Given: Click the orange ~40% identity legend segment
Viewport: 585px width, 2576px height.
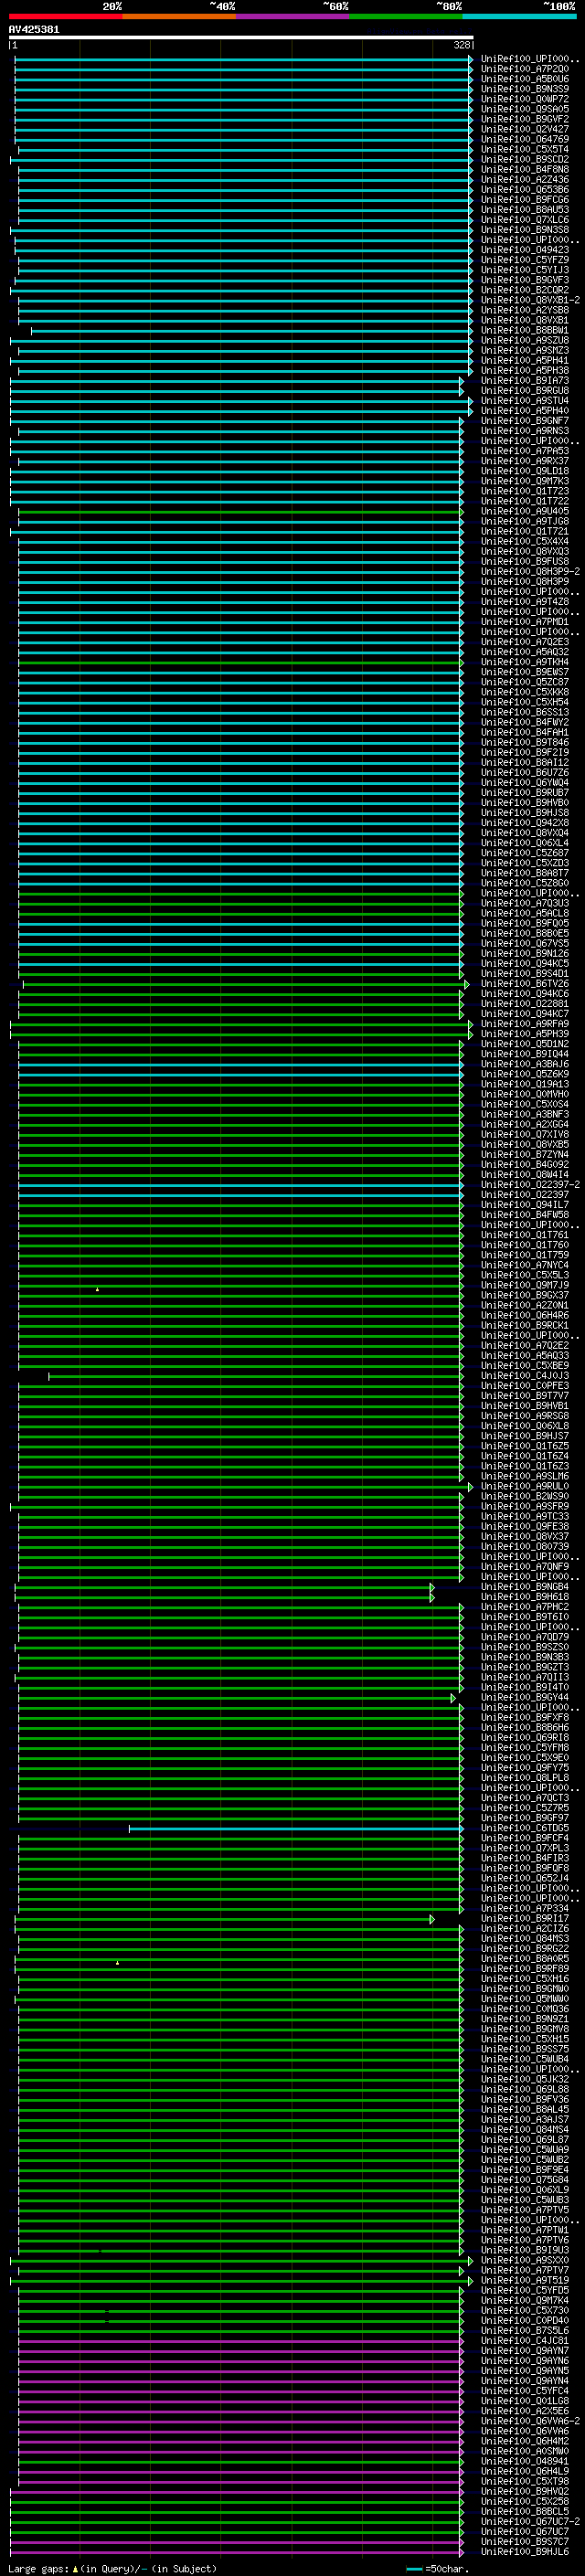Looking at the screenshot, I should click(179, 16).
